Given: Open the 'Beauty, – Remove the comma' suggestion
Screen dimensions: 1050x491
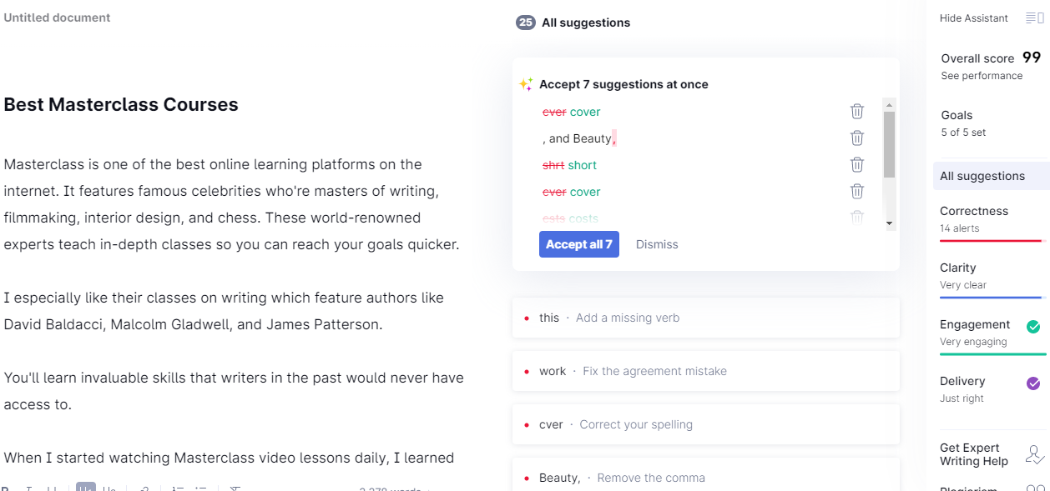Looking at the screenshot, I should click(705, 477).
